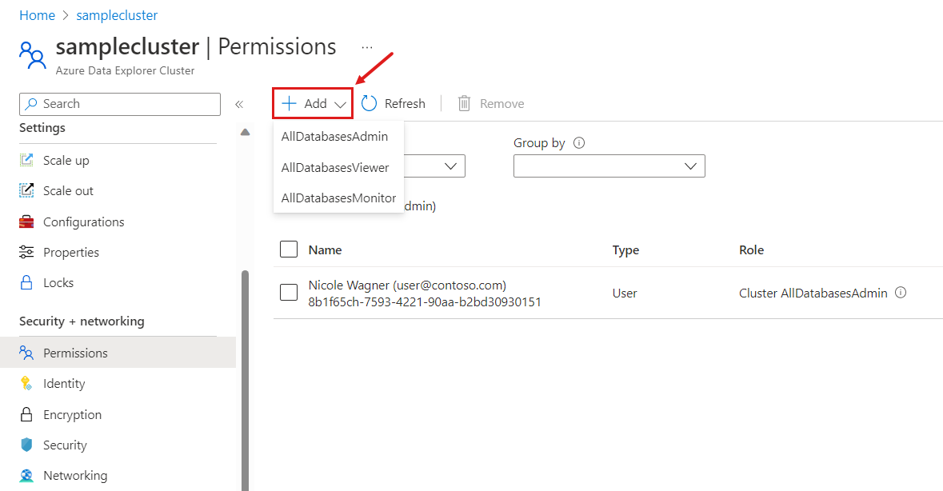Open Configurations toolbox icon
The image size is (943, 491).
27,222
